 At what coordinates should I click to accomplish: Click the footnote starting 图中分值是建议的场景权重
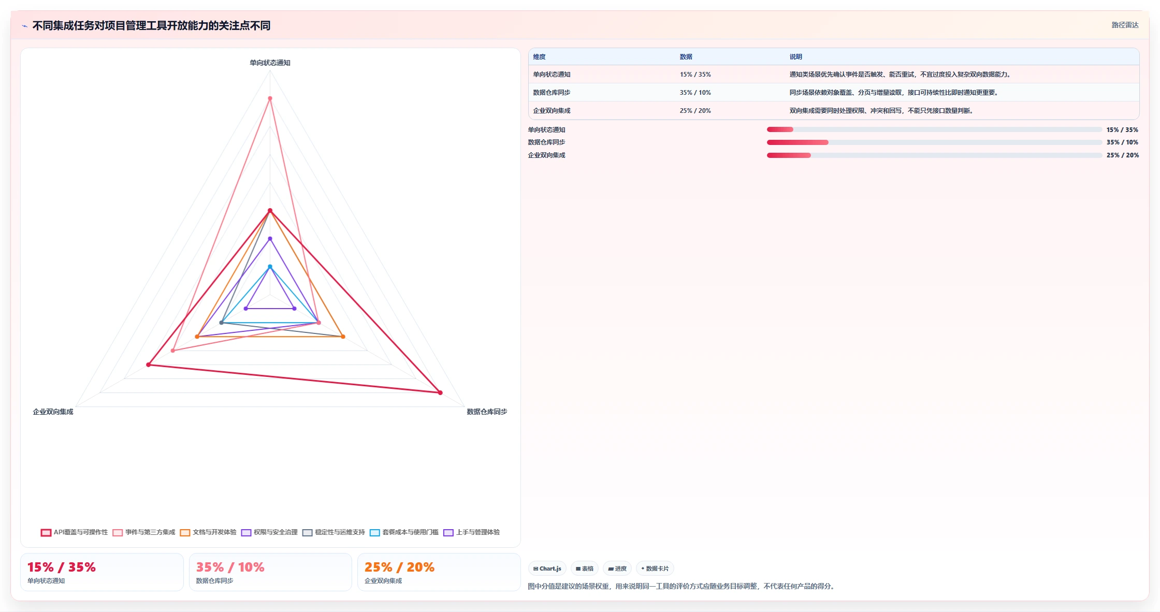click(x=682, y=586)
